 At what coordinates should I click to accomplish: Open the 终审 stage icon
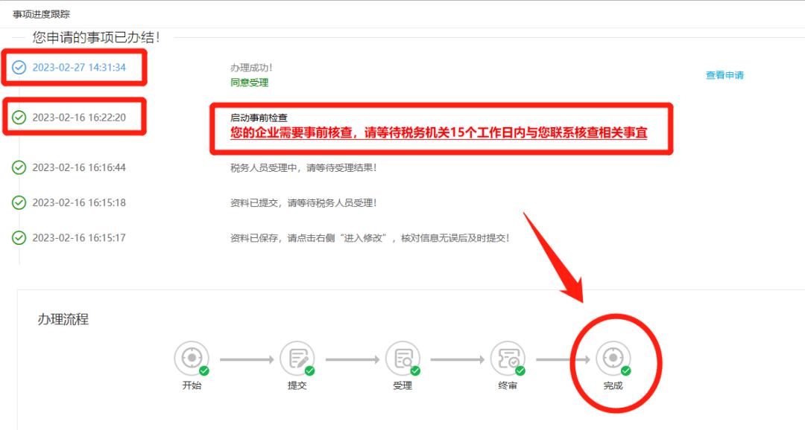[508, 360]
